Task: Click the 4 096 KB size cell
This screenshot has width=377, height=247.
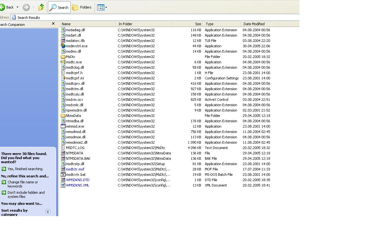Action: (194, 148)
